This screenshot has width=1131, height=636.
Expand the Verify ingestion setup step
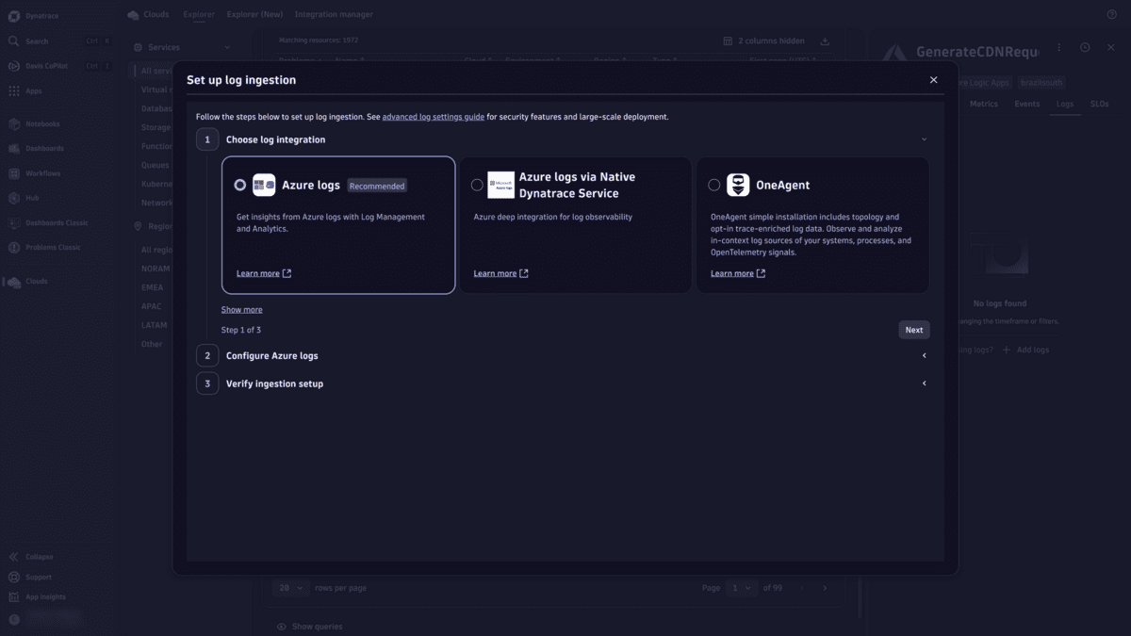coord(924,383)
